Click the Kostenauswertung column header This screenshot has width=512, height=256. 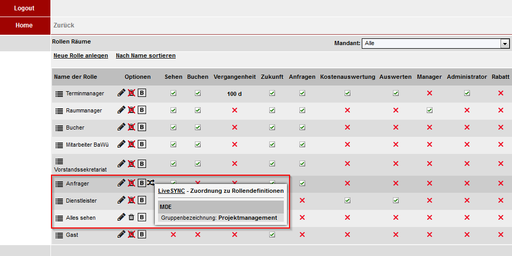pos(347,77)
